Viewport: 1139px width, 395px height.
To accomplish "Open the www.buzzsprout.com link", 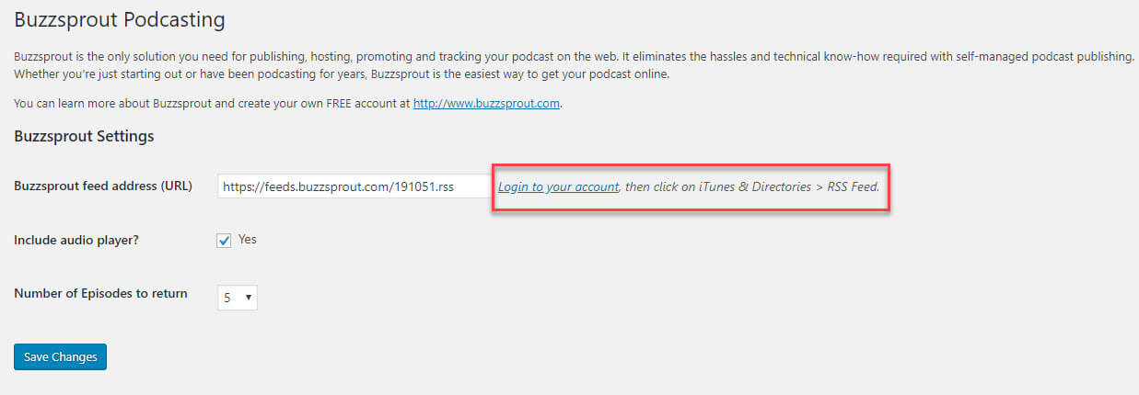I will click(x=486, y=104).
